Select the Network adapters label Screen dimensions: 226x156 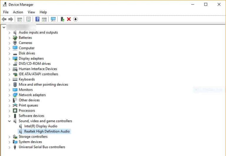pos(32,95)
